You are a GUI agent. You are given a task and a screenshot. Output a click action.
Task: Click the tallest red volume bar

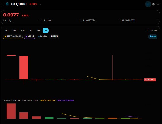(11, 111)
